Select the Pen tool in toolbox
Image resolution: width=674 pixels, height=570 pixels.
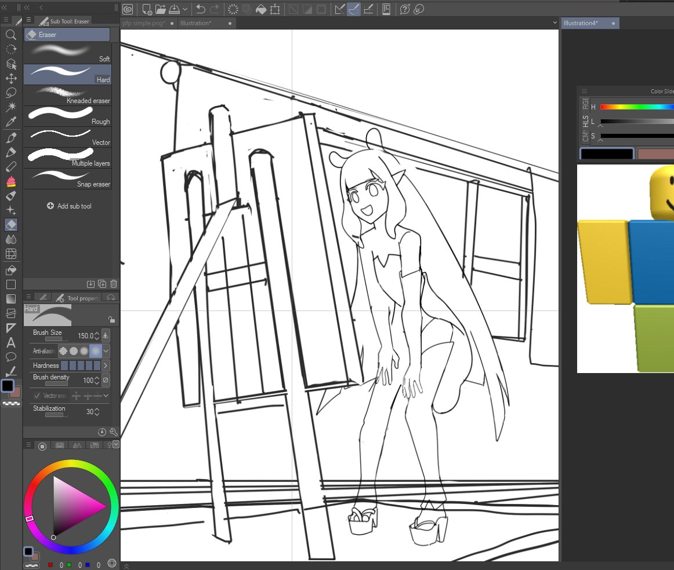pos(11,138)
